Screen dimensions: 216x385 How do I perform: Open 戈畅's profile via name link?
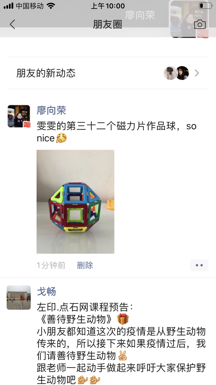coord(46,291)
